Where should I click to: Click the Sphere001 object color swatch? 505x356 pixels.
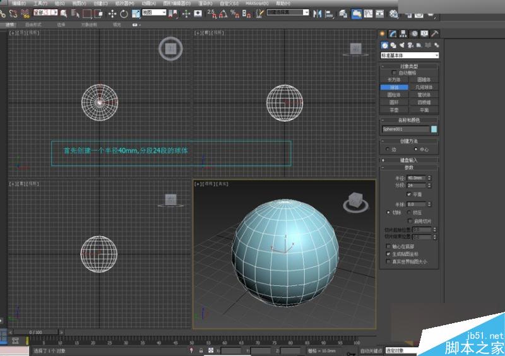click(x=434, y=129)
